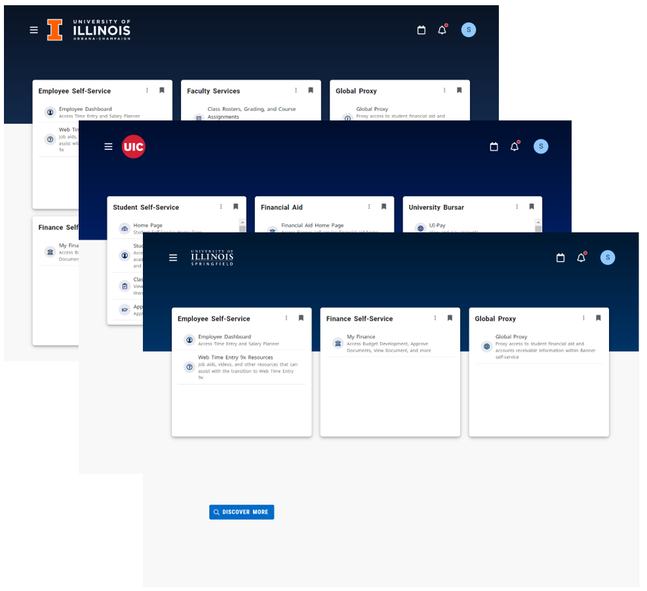The image size is (647, 591).
Task: Open notifications bell in Springfield portal
Action: pyautogui.click(x=581, y=257)
